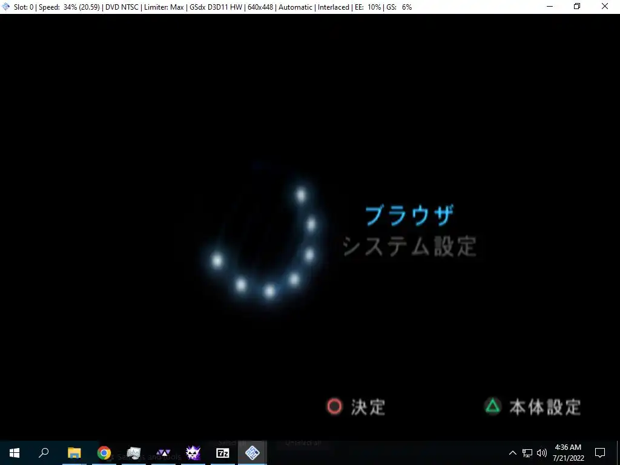The height and width of the screenshot is (465, 620).
Task: Open the Action Center notifications icon
Action: [x=600, y=453]
